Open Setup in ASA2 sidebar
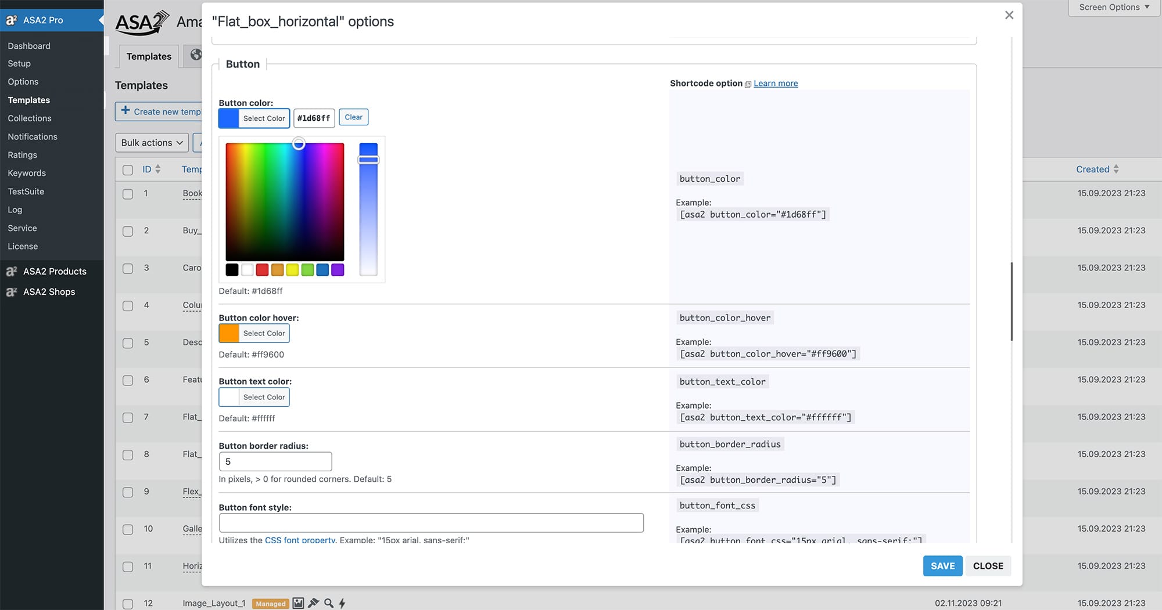 (19, 63)
